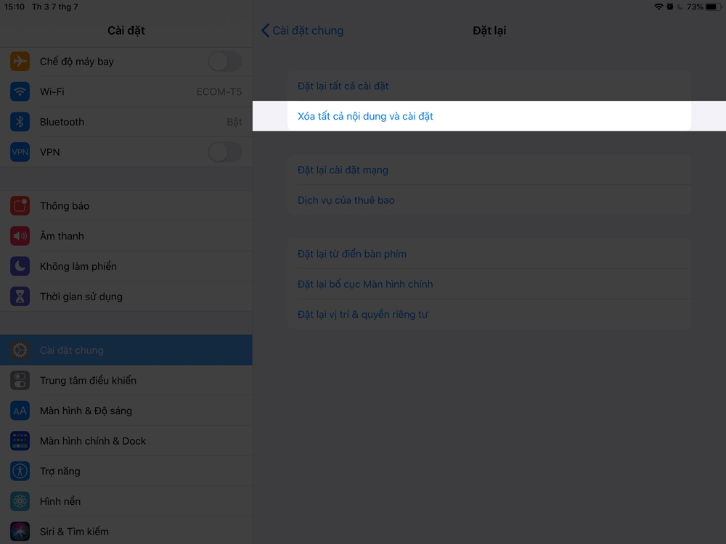
Task: Tap the date Th 3 7 thg 7
Action: coord(55,7)
